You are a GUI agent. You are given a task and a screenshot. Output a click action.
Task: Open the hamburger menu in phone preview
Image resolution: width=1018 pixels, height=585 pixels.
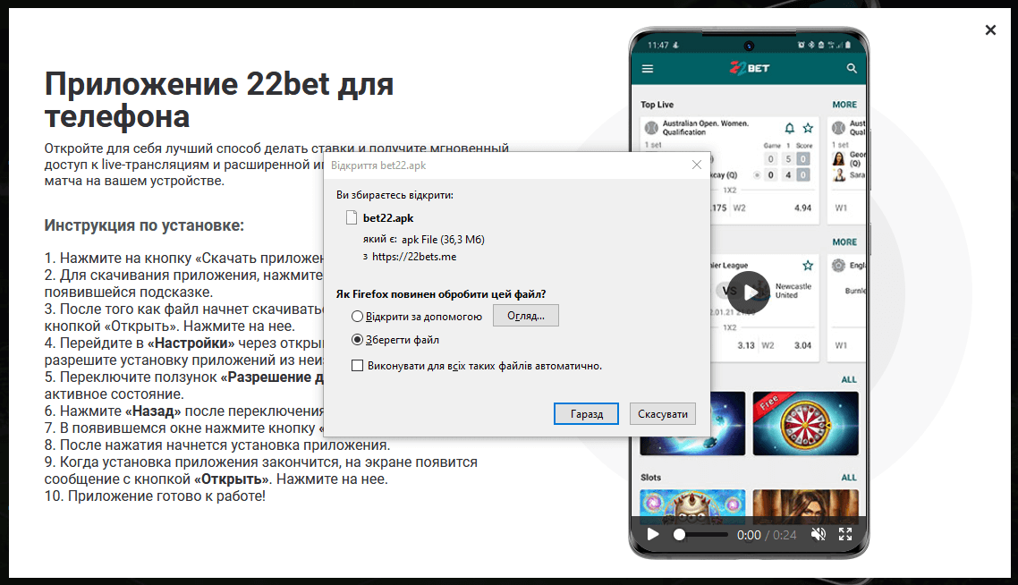click(x=648, y=68)
